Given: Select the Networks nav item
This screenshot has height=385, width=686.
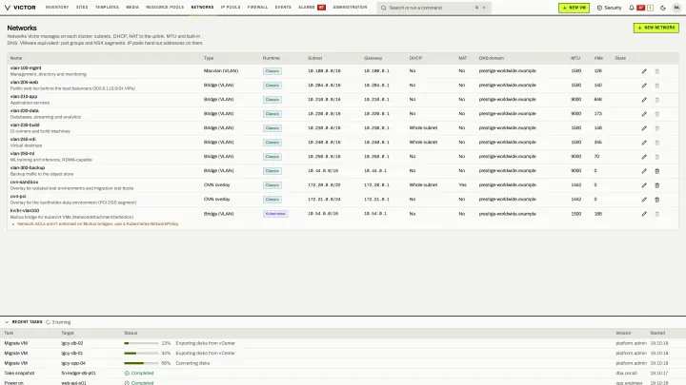Looking at the screenshot, I should click(x=202, y=8).
